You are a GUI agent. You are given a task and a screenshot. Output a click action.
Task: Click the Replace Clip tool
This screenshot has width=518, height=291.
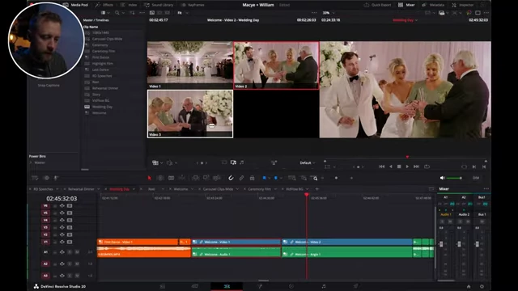[217, 178]
